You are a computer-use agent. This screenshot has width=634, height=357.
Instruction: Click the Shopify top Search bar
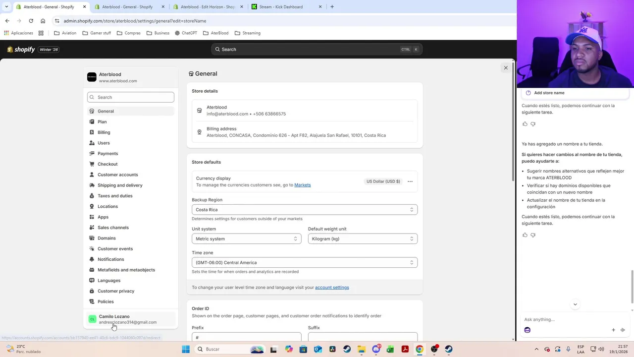(x=317, y=49)
